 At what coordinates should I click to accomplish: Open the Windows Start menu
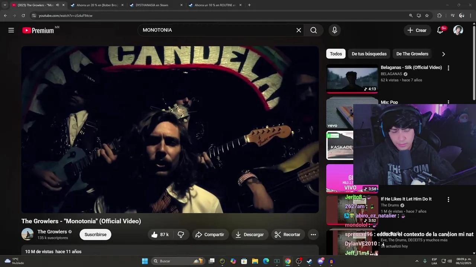pyautogui.click(x=145, y=261)
